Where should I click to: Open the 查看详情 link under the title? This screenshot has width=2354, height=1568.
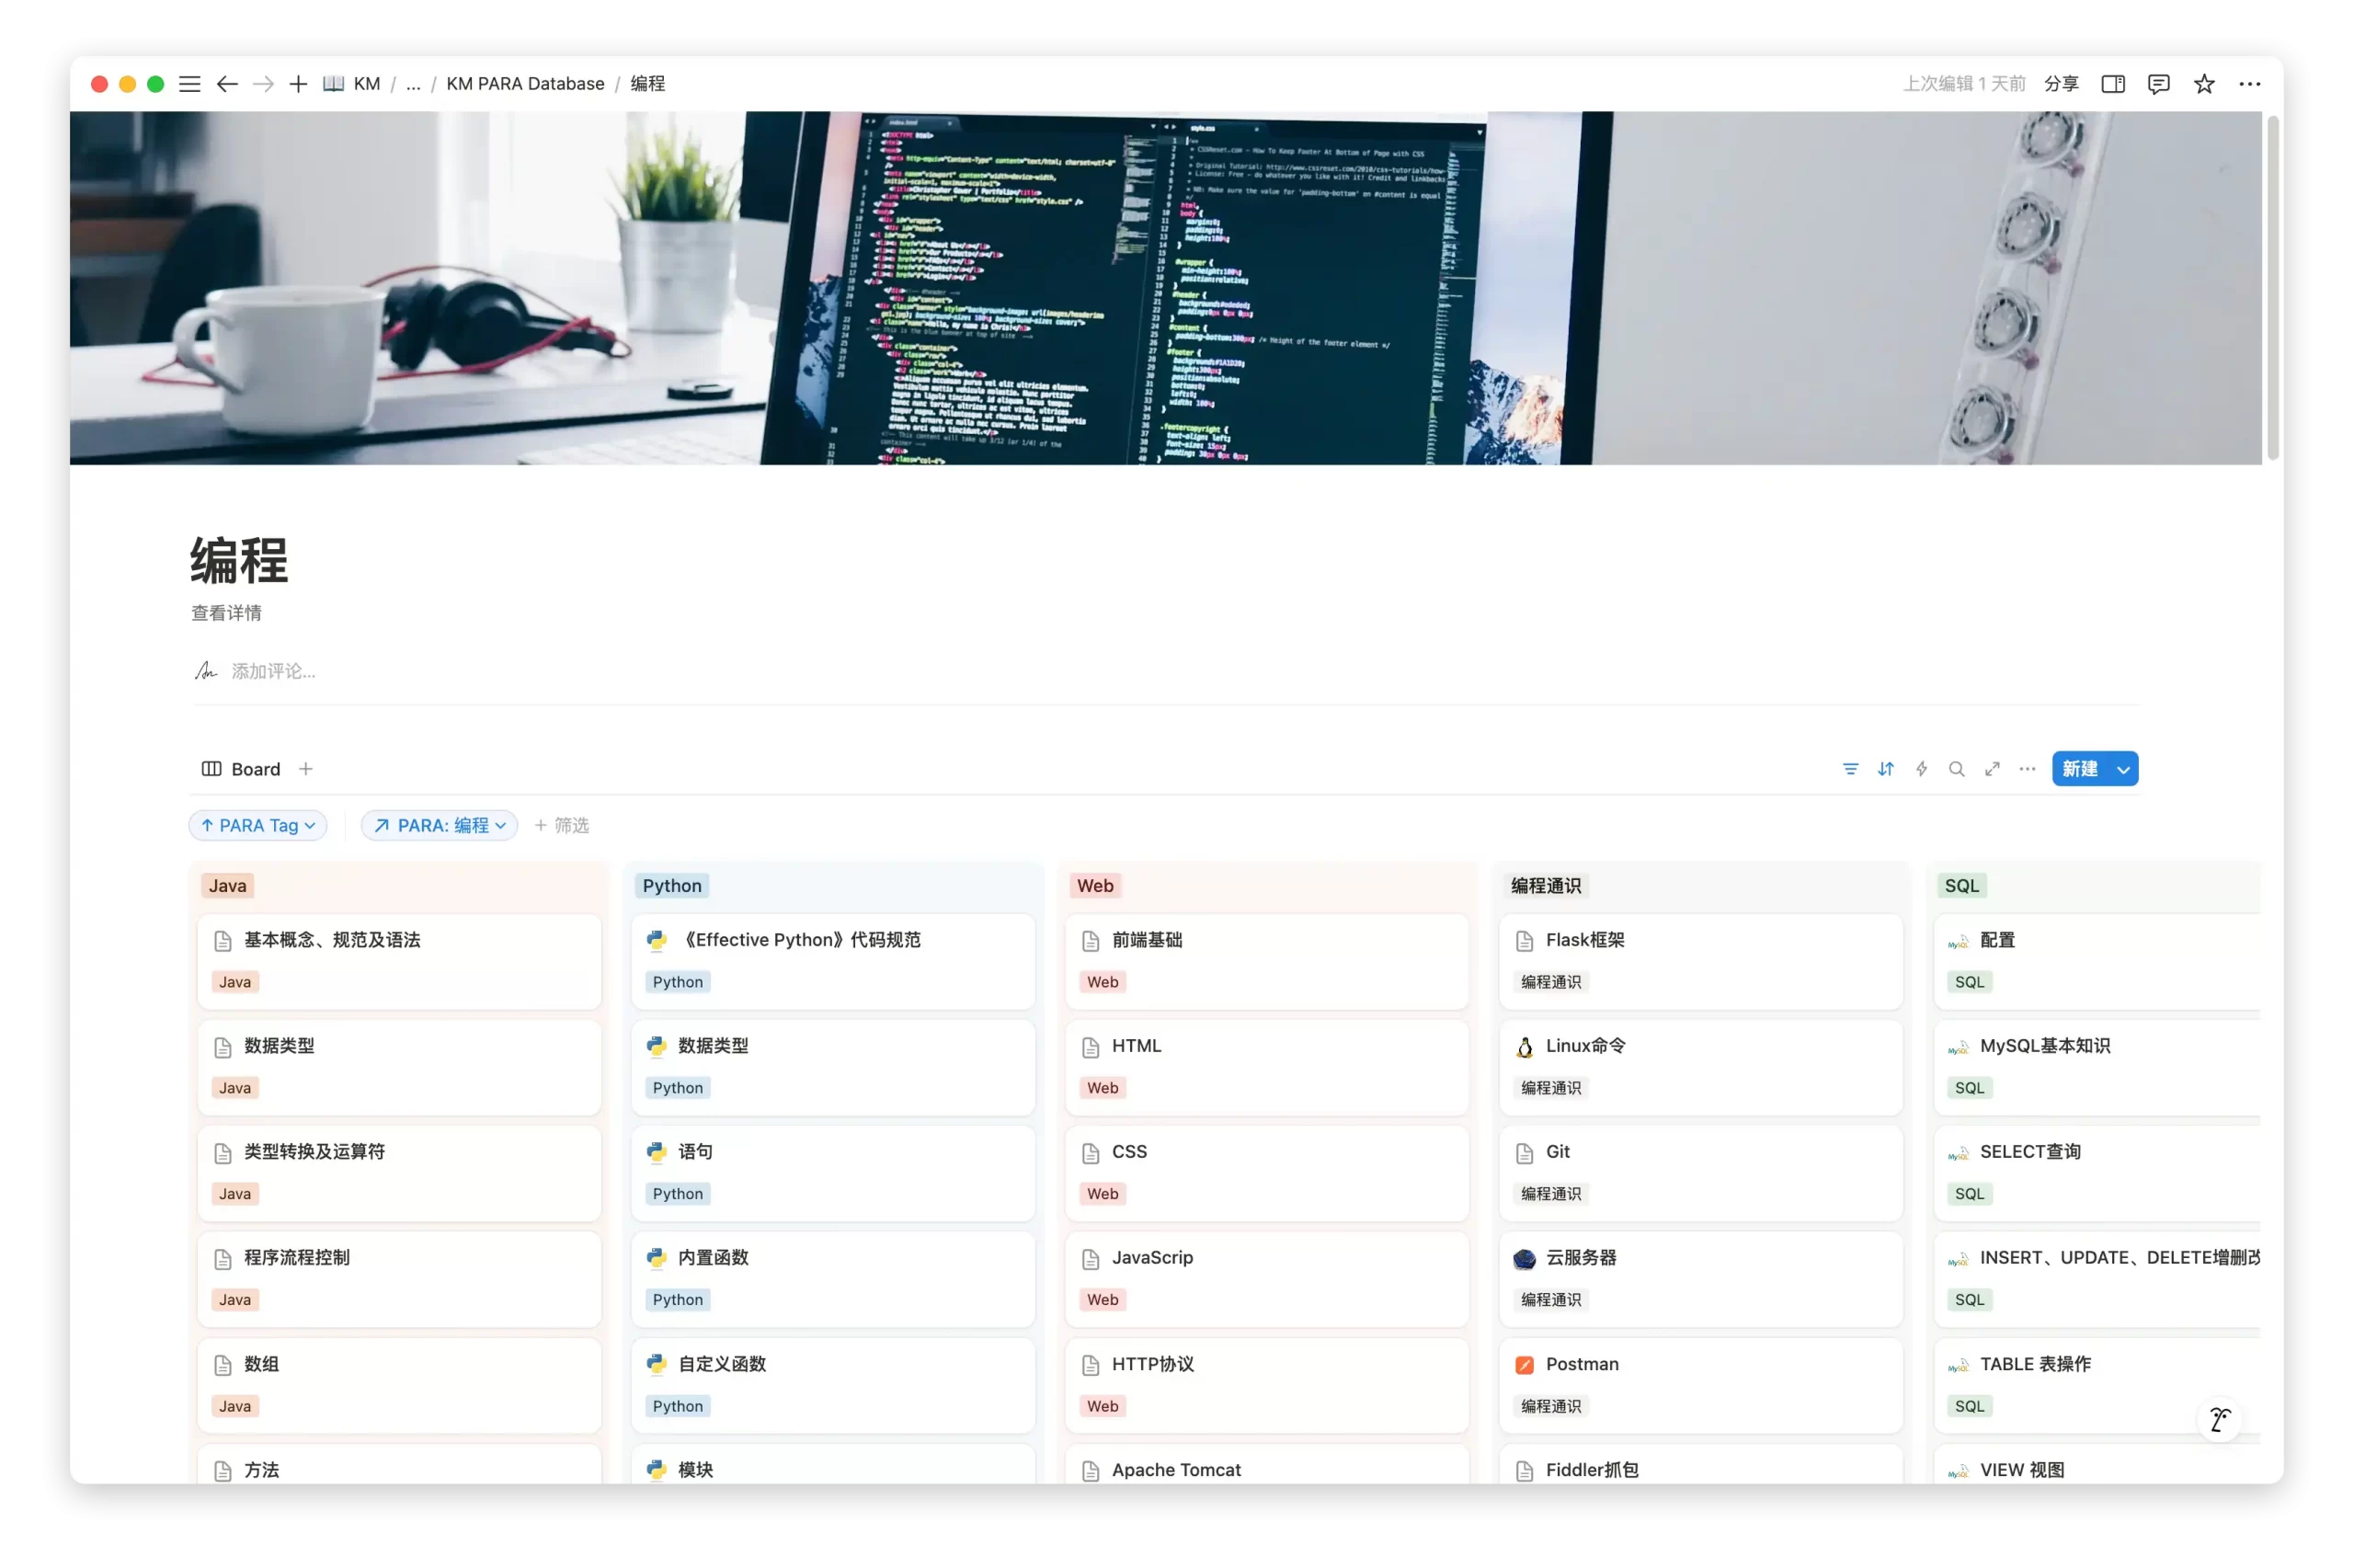(226, 612)
